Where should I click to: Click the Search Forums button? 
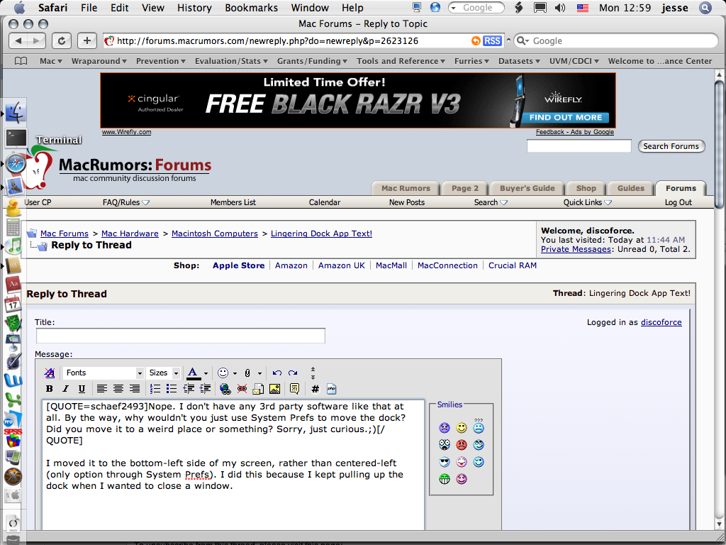671,146
